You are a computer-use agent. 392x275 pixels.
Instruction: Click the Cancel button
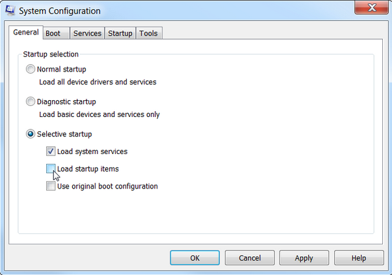coord(250,257)
